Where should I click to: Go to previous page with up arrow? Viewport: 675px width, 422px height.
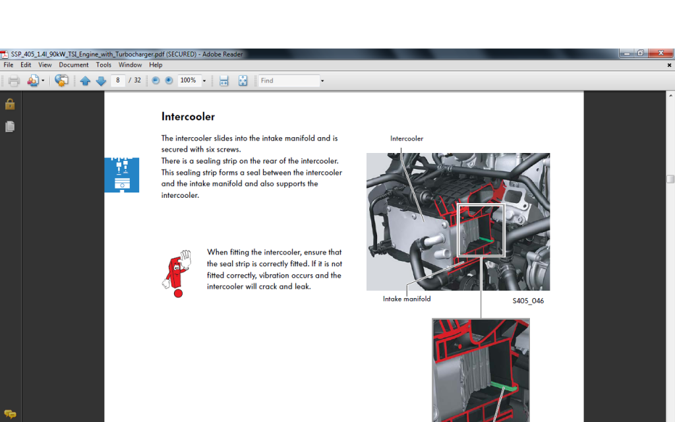click(85, 80)
